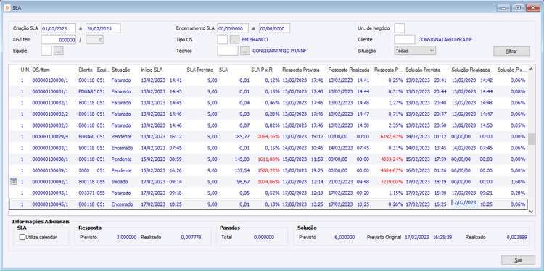Focus the Encerramento SLA end date field
Viewport: 544px width, 271px height.
coord(274,28)
